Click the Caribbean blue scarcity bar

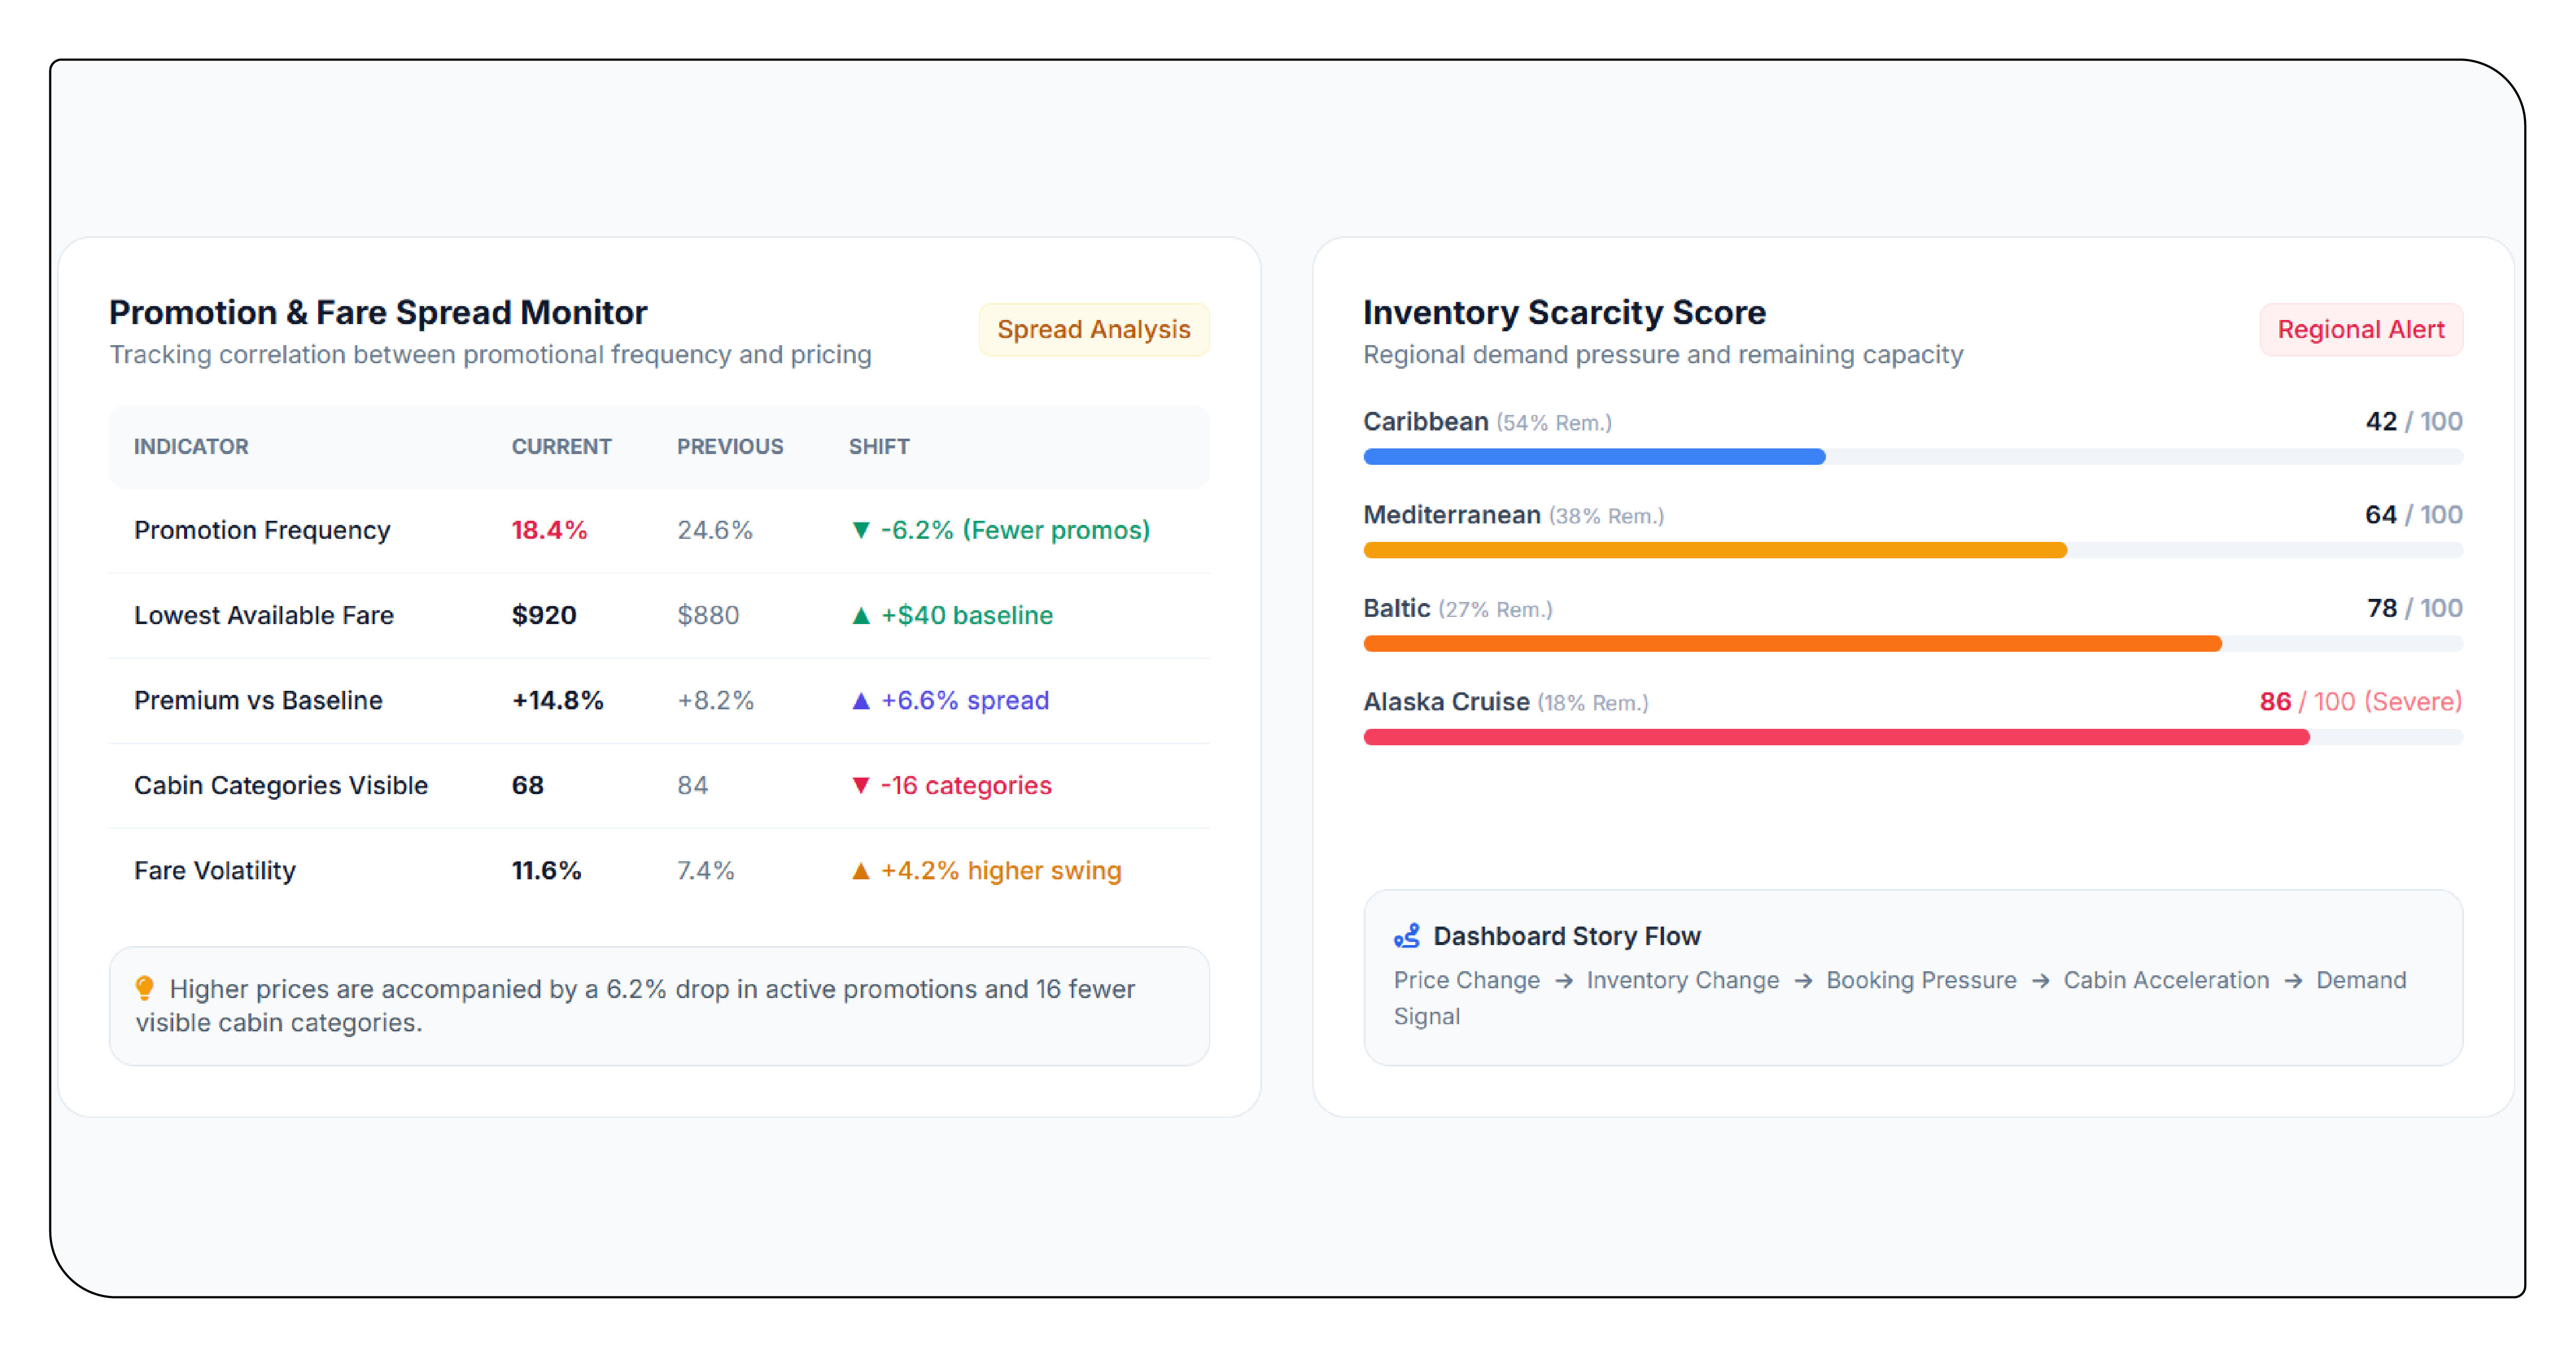coord(1593,456)
